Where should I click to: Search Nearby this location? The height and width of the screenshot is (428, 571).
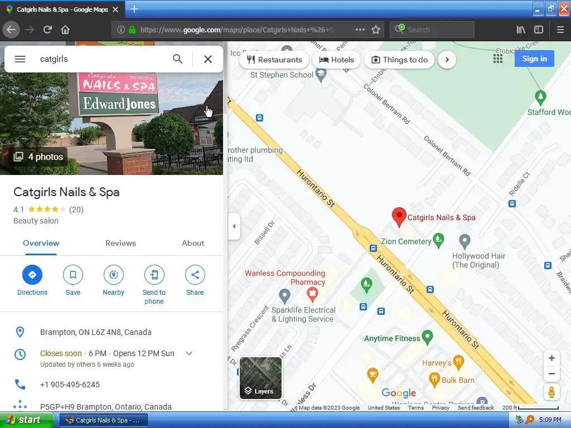[114, 280]
